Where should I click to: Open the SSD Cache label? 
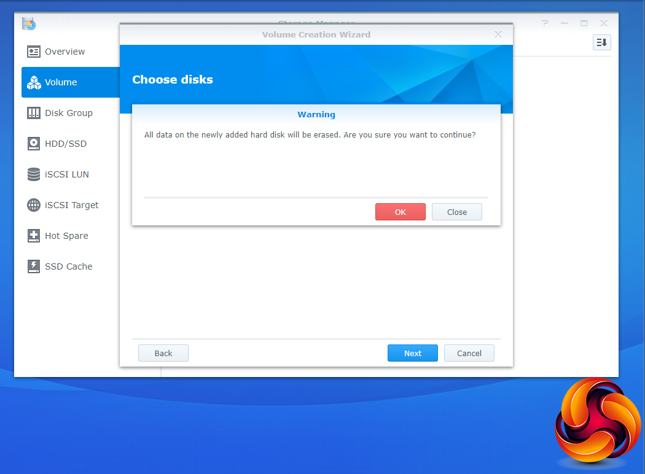(x=69, y=266)
